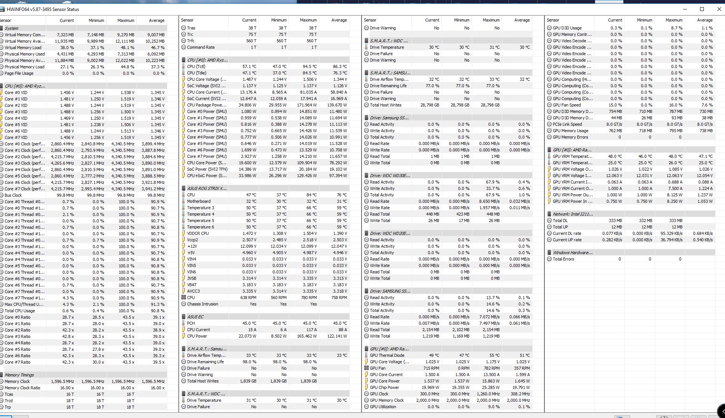Click the icon next to SoC Voltage
Image resolution: width=725 pixels, height=418 pixels.
point(184,86)
